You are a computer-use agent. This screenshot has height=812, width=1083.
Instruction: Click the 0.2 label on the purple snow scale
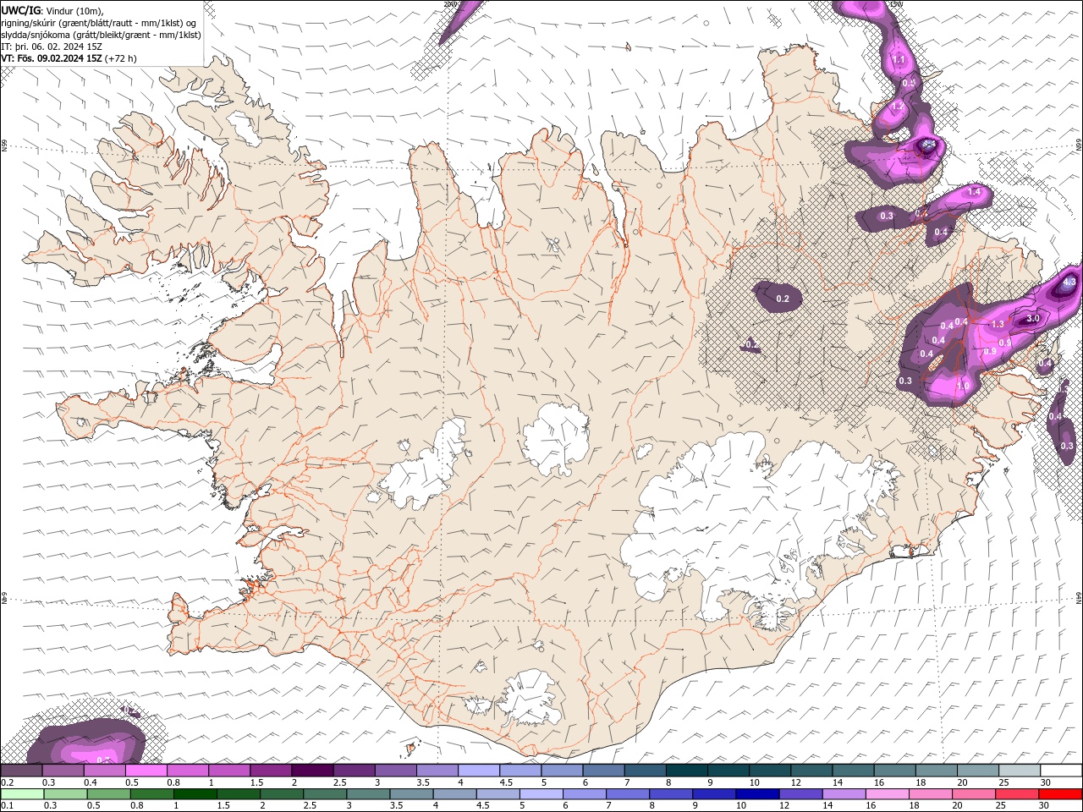(x=7, y=782)
